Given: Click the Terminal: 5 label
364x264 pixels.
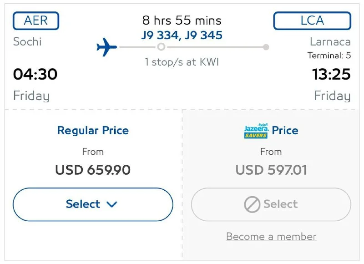Looking at the screenshot, I should pos(329,56).
